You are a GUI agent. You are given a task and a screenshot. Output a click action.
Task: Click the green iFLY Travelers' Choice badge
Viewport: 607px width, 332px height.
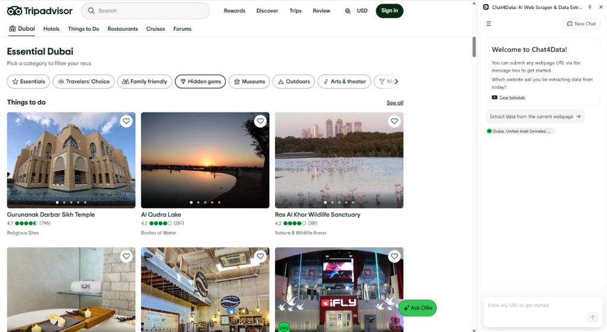(284, 327)
